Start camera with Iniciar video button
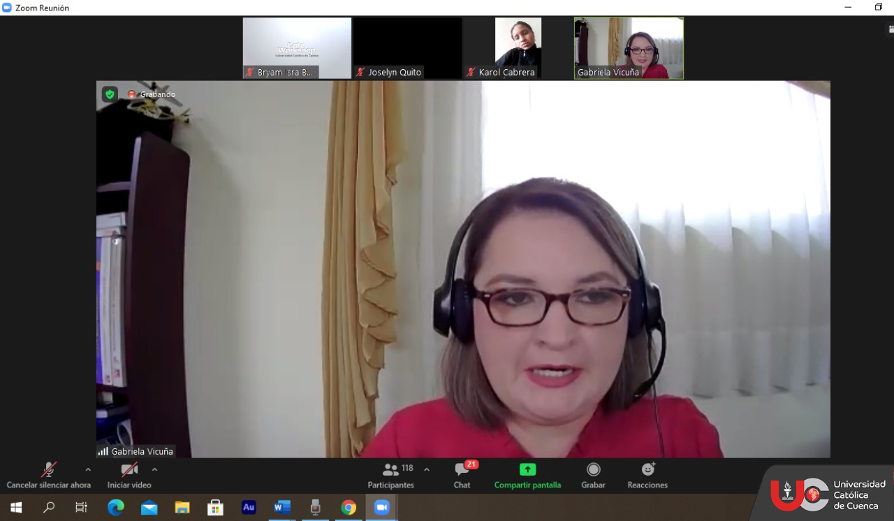Viewport: 894px width, 521px height. [x=129, y=476]
